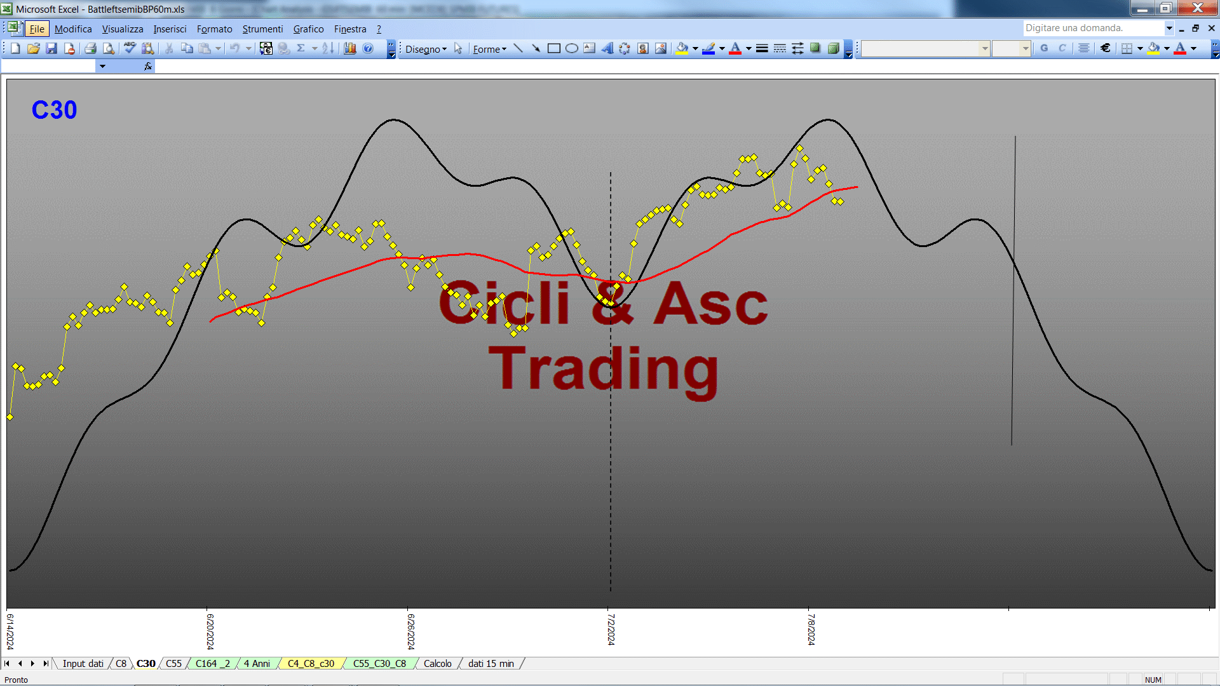The image size is (1220, 686).
Task: Click the Euro conversion icon in standard toolbar
Action: tap(266, 48)
